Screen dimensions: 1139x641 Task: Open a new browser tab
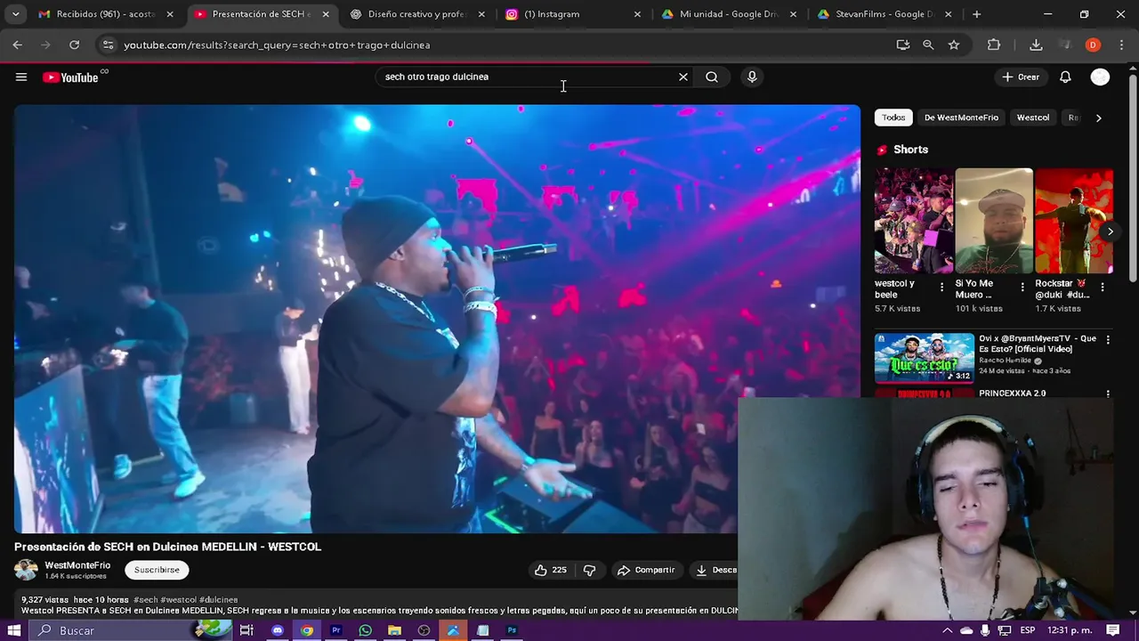pos(976,14)
